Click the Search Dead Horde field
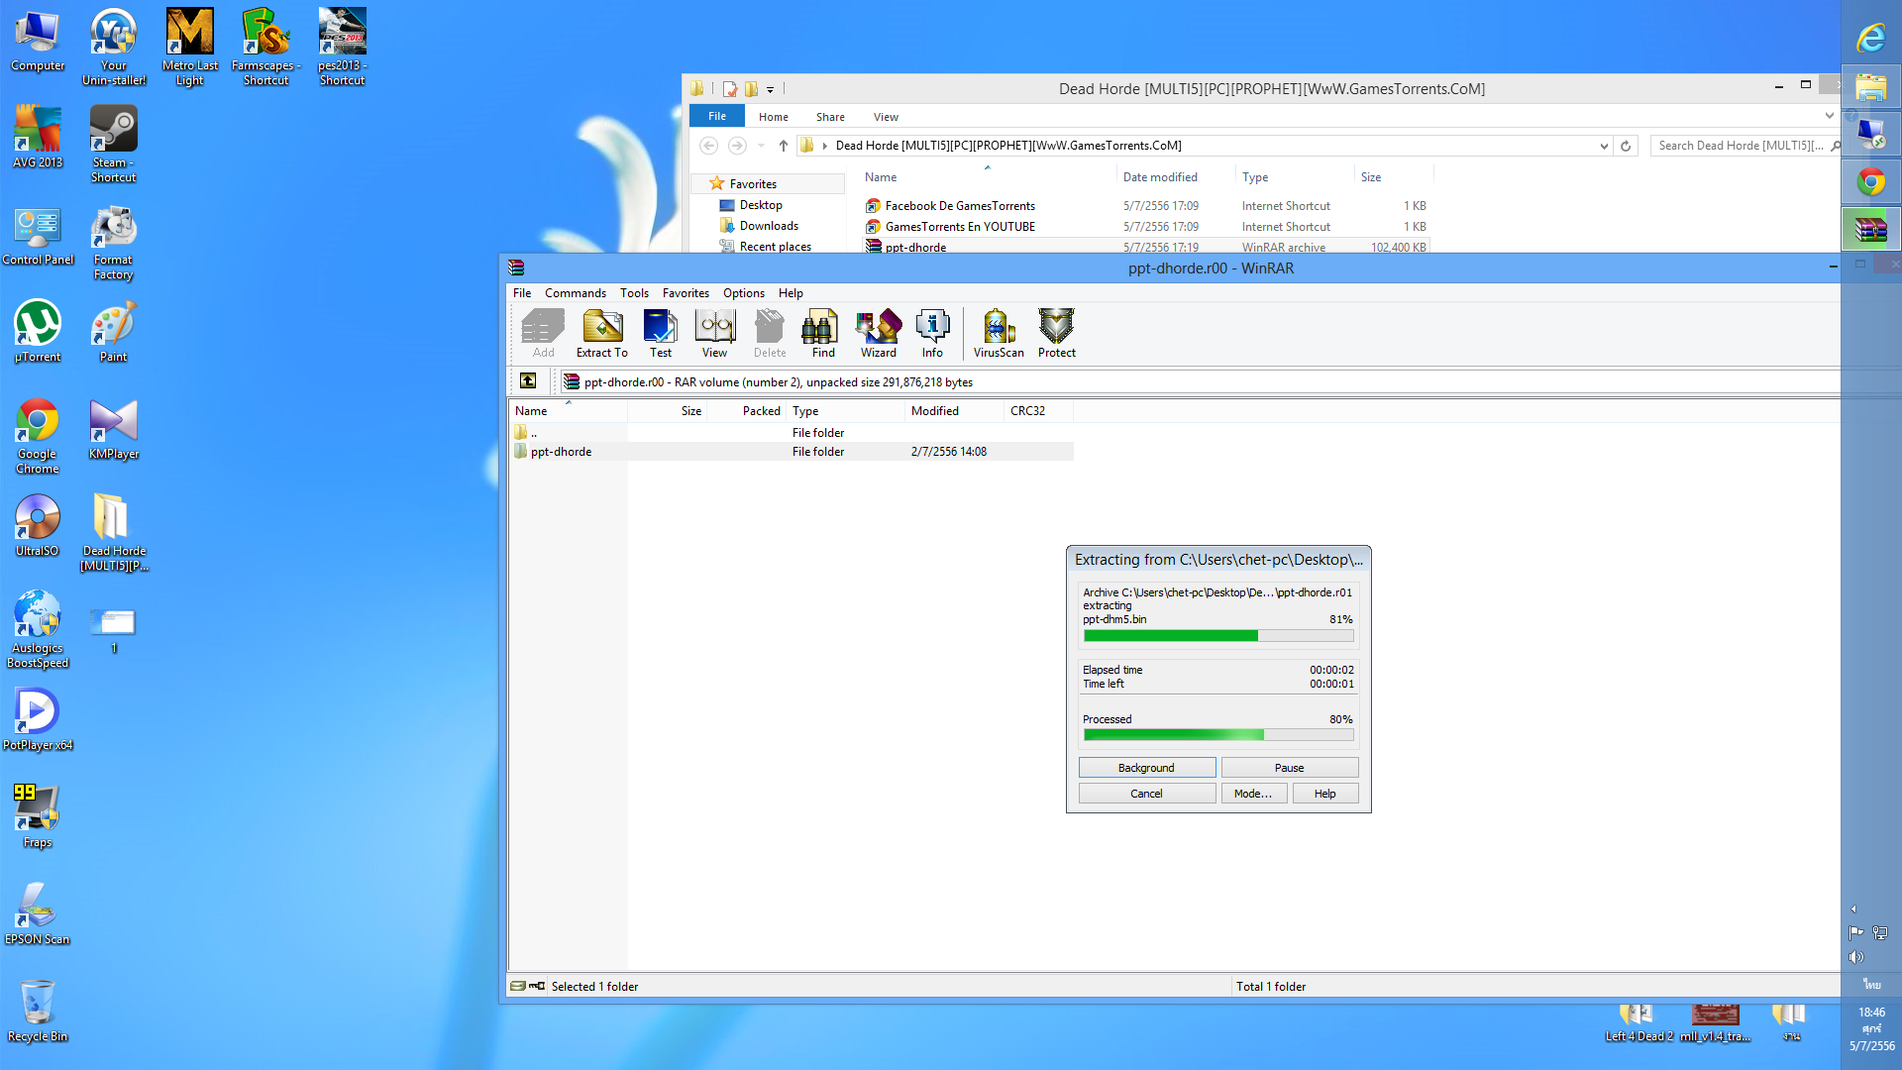 point(1740,146)
